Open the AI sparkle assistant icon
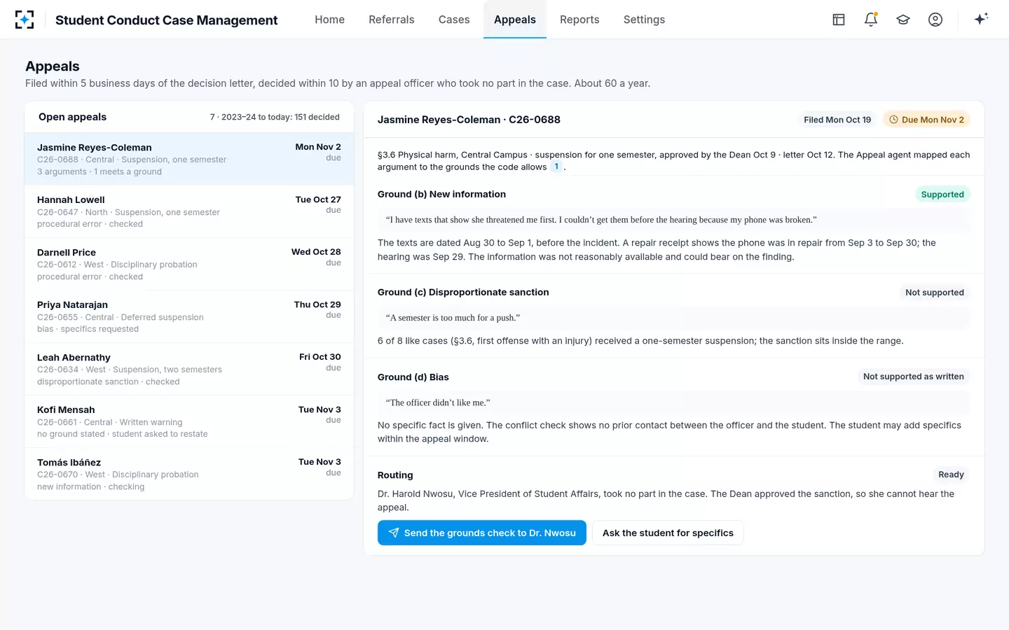The height and width of the screenshot is (630, 1009). coord(981,19)
